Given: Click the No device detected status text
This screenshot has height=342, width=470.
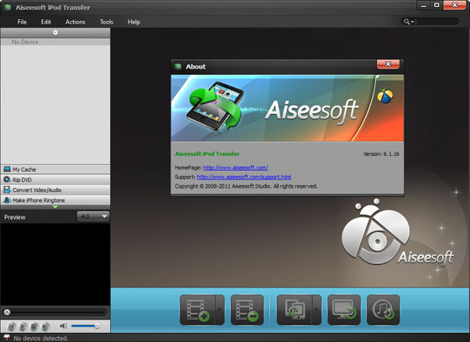Looking at the screenshot, I should click(41, 338).
